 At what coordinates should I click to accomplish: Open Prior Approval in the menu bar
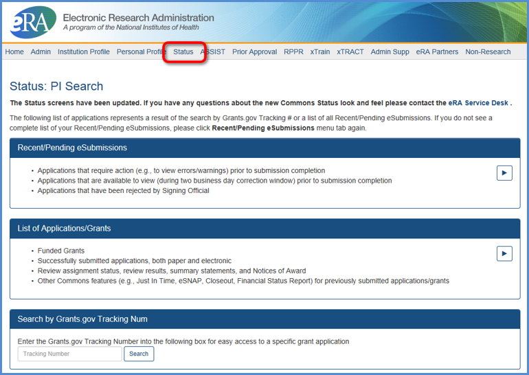(254, 52)
